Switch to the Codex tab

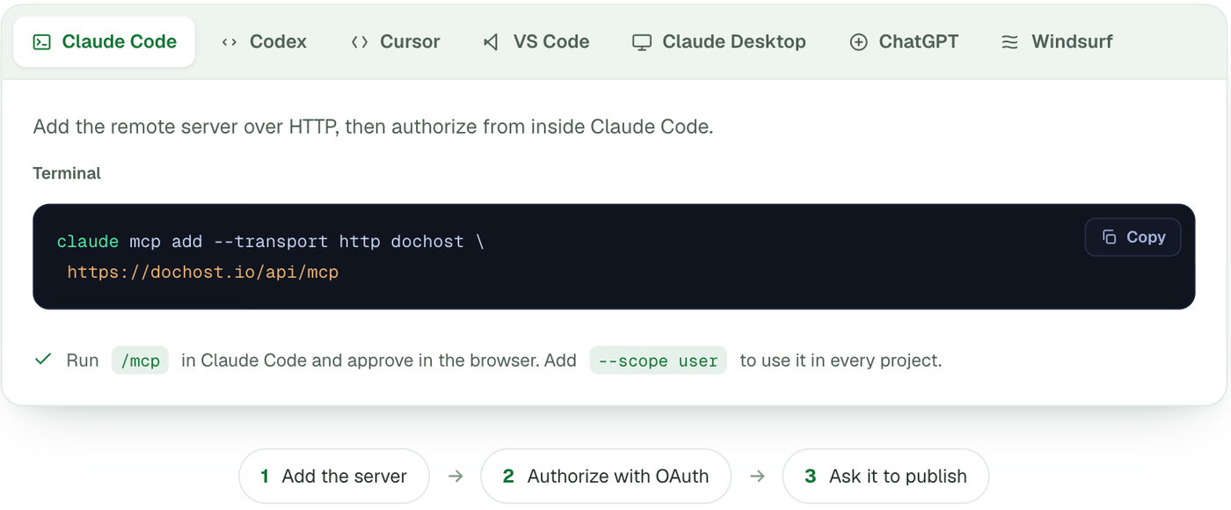[264, 41]
